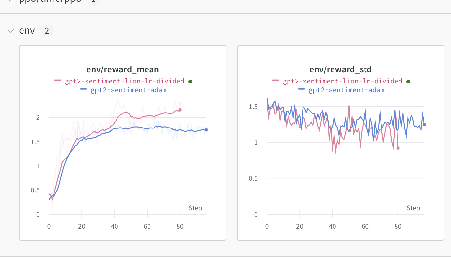Click blue line swatch in reward_mean legend
This screenshot has height=257, width=451.
[84, 90]
